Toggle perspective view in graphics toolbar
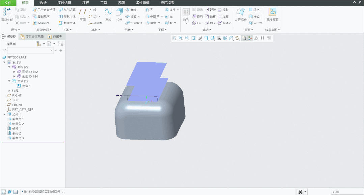 (x=225, y=38)
